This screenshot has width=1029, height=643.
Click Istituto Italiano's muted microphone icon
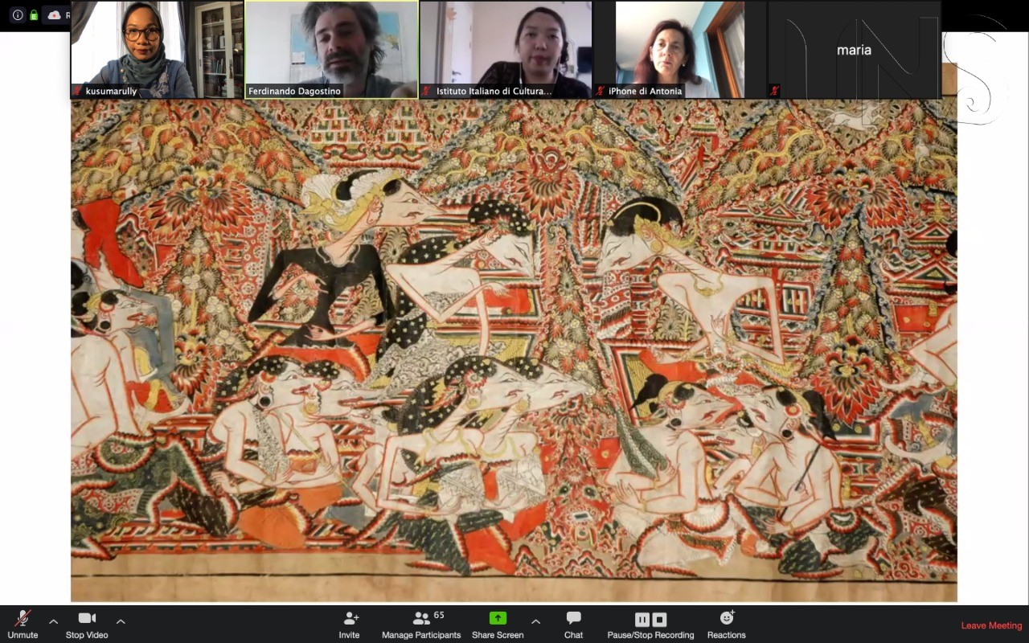pos(428,92)
